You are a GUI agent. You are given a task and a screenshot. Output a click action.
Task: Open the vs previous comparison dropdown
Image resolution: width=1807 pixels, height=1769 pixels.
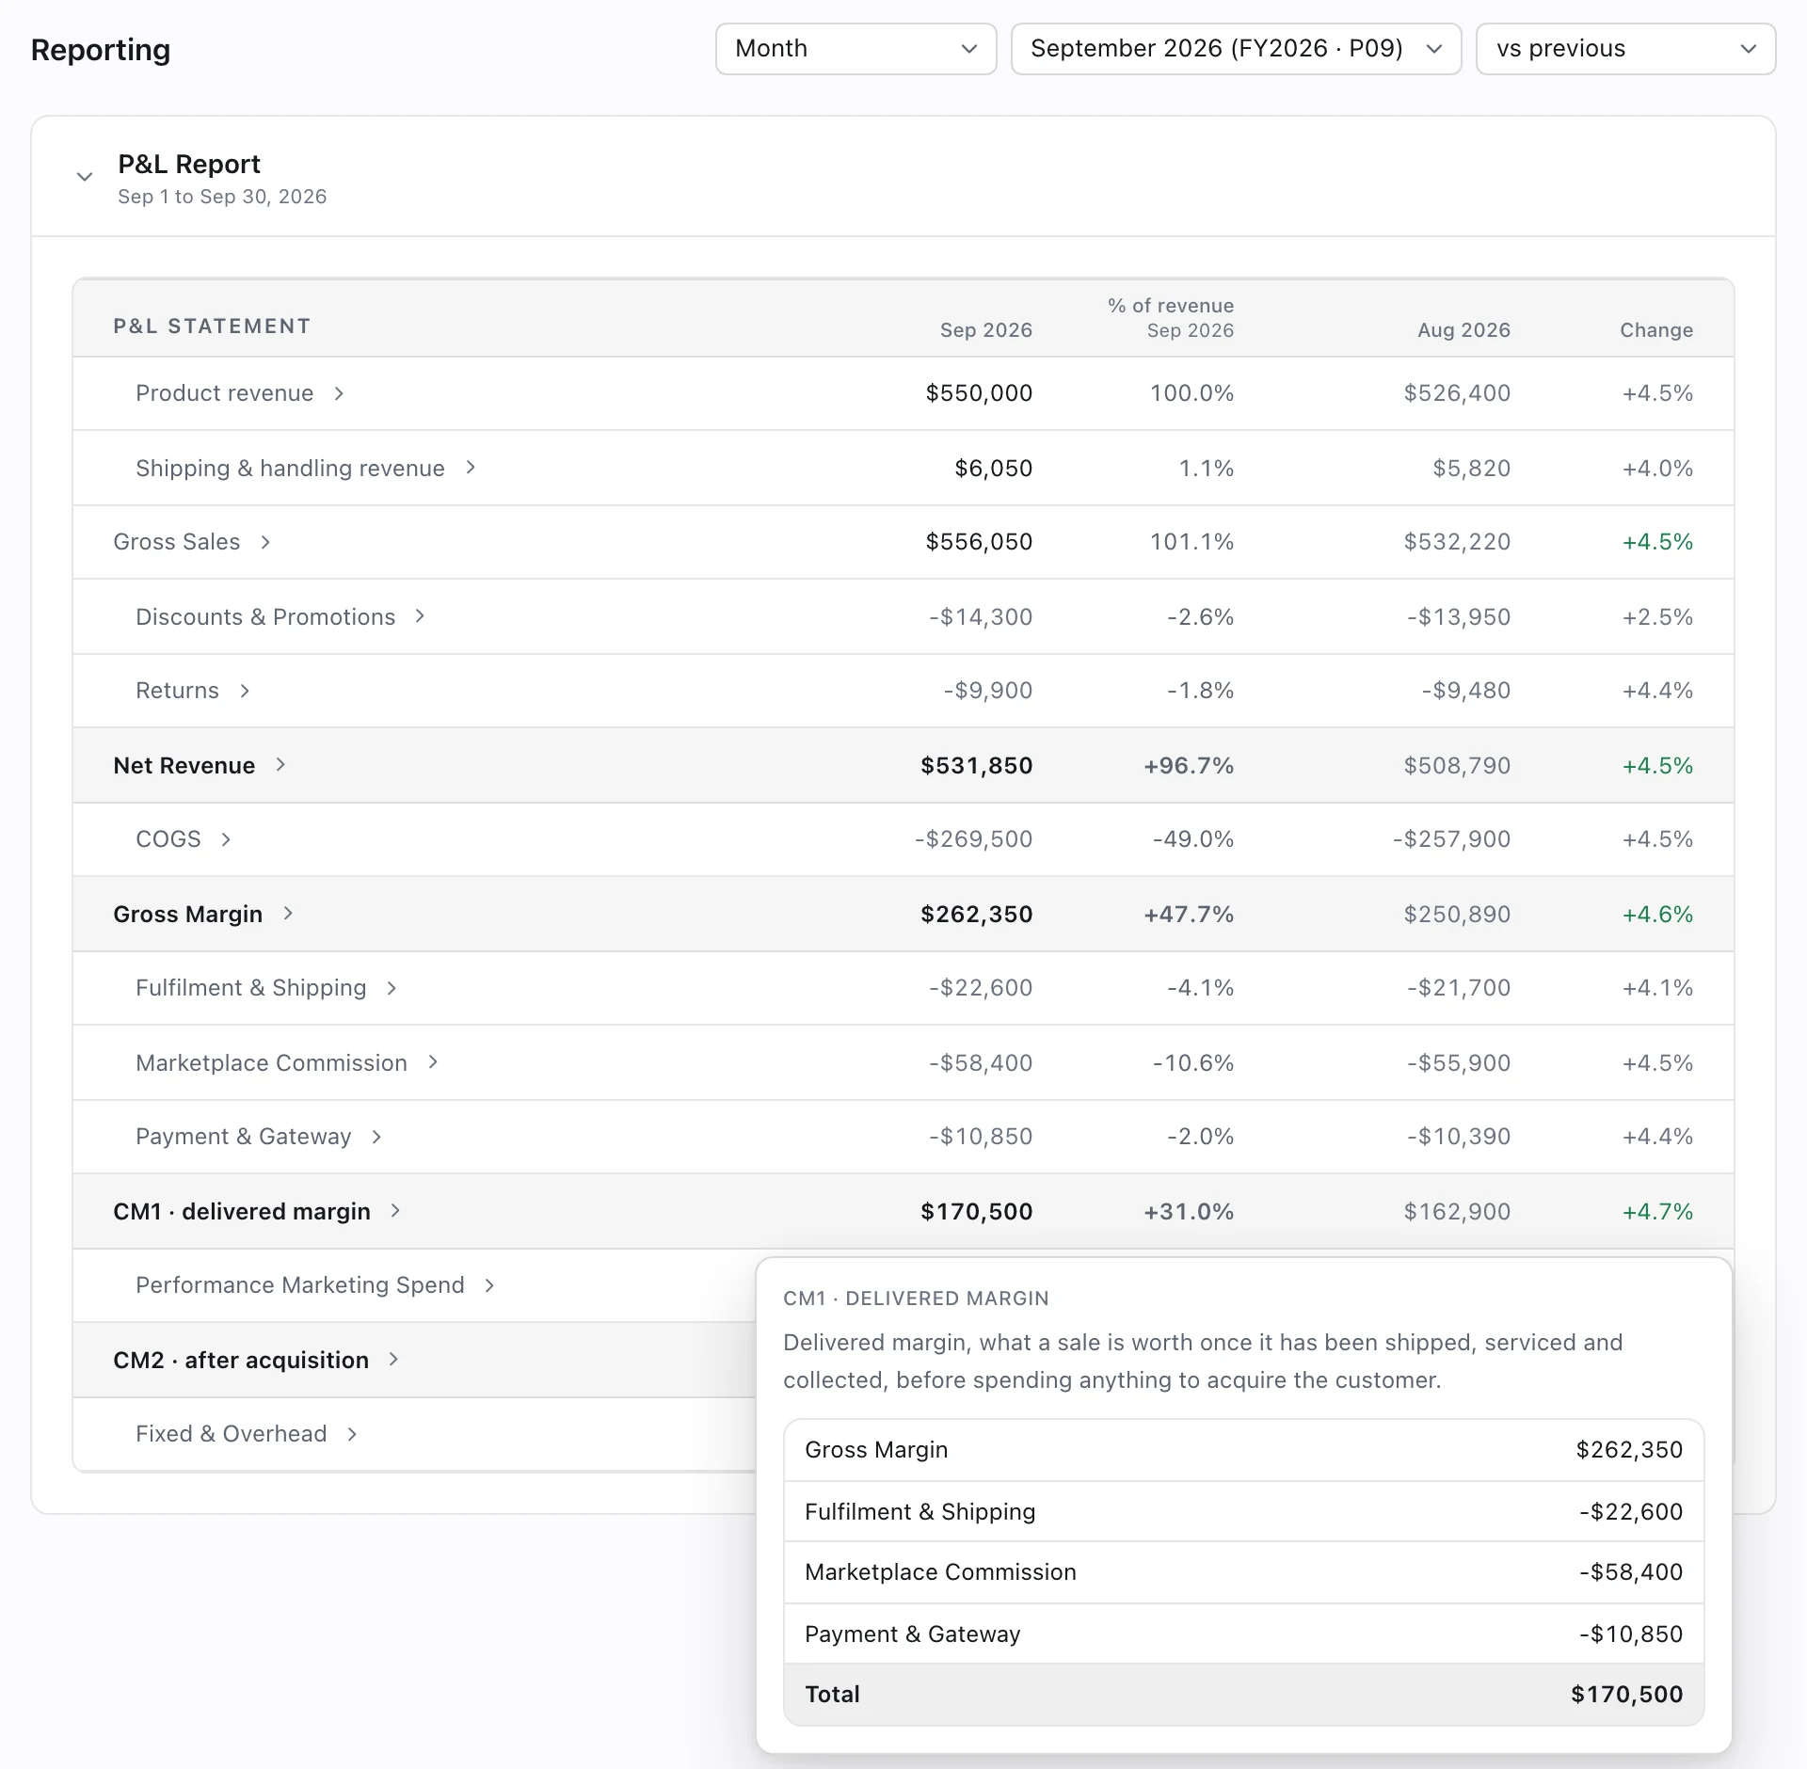pyautogui.click(x=1625, y=49)
